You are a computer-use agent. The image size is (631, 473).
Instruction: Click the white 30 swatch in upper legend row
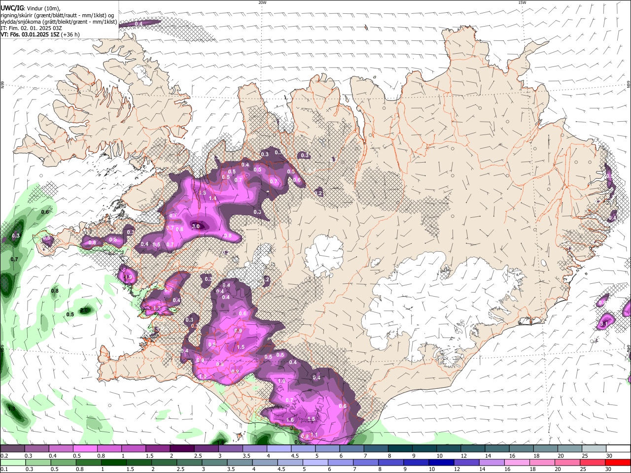(619, 449)
